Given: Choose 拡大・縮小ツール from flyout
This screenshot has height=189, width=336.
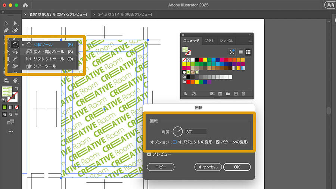Looking at the screenshot, I should [x=49, y=52].
